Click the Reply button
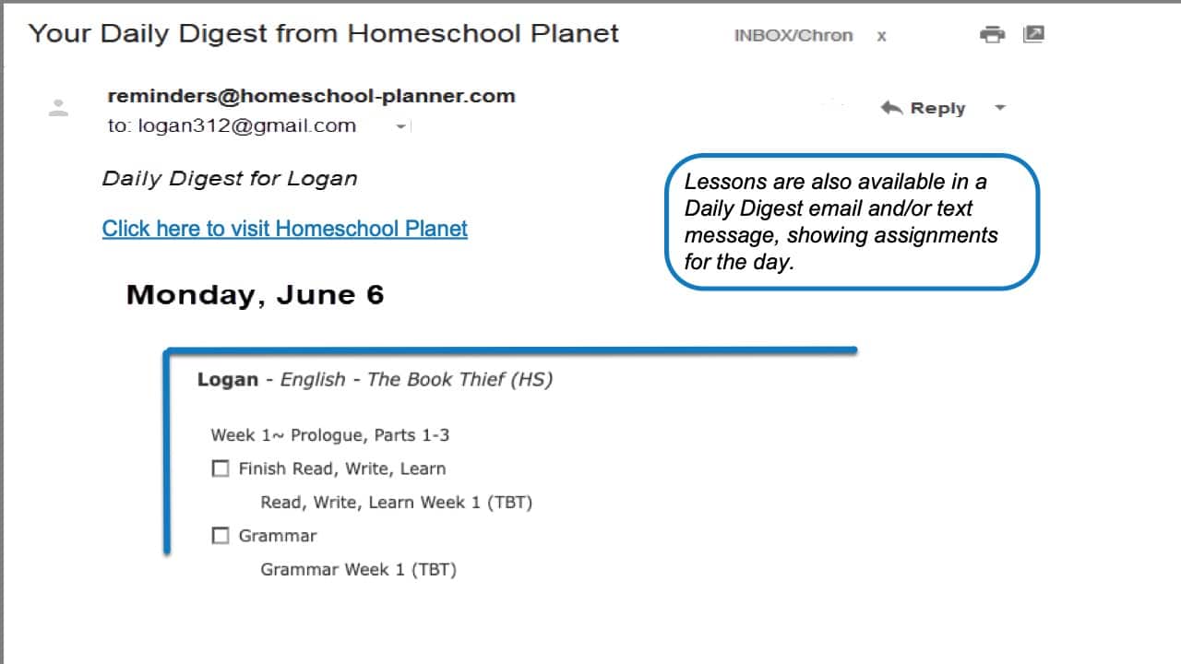 (923, 108)
